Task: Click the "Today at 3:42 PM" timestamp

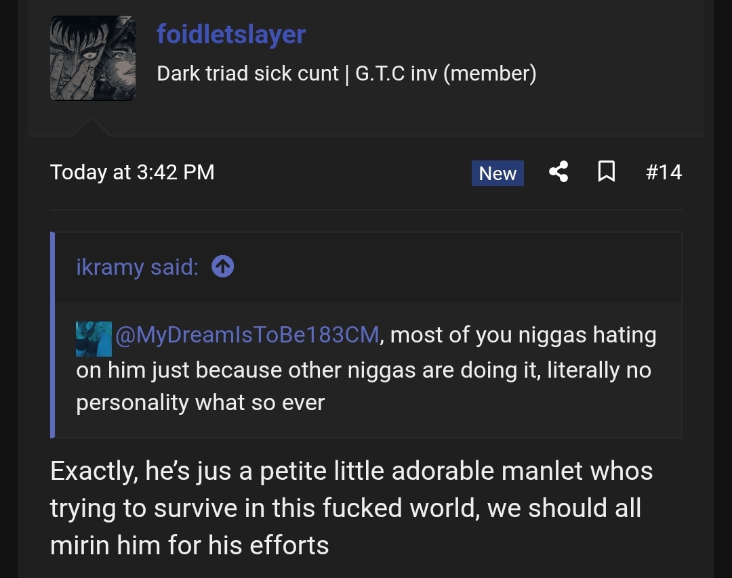Action: (132, 172)
